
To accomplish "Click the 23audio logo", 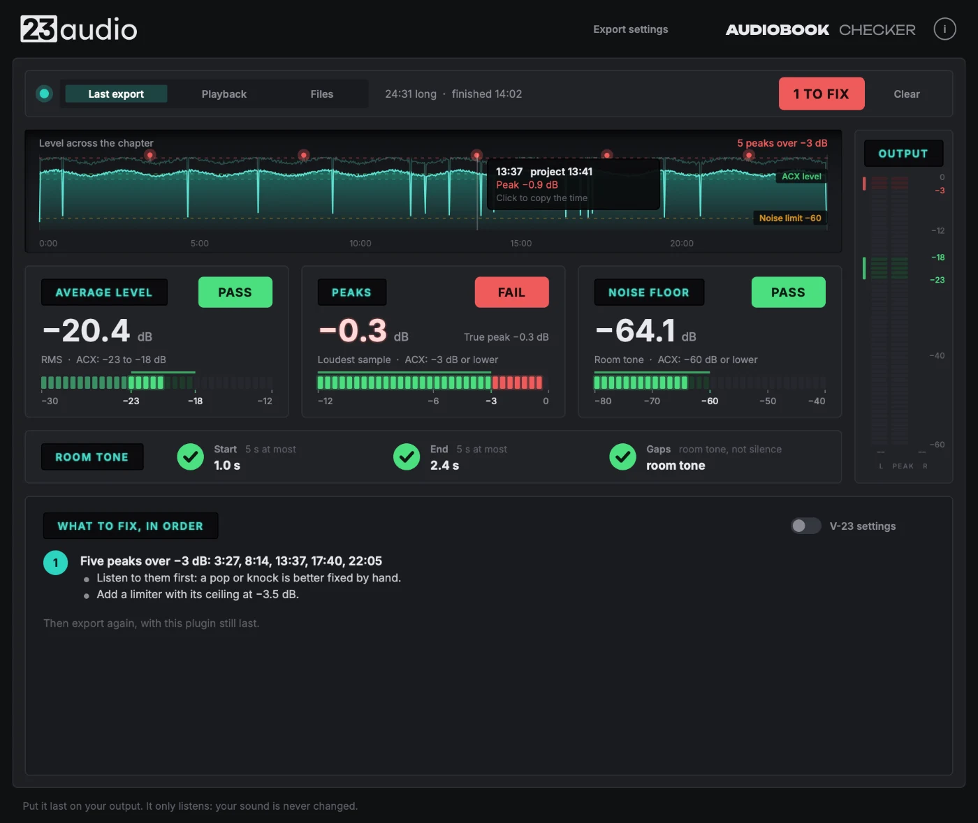I will tap(79, 29).
